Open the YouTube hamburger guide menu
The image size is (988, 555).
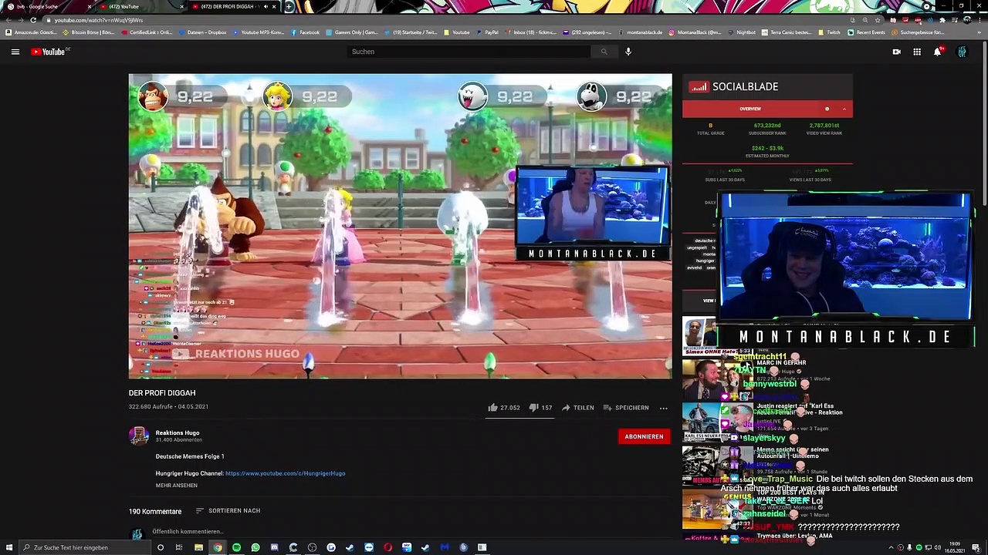click(15, 52)
